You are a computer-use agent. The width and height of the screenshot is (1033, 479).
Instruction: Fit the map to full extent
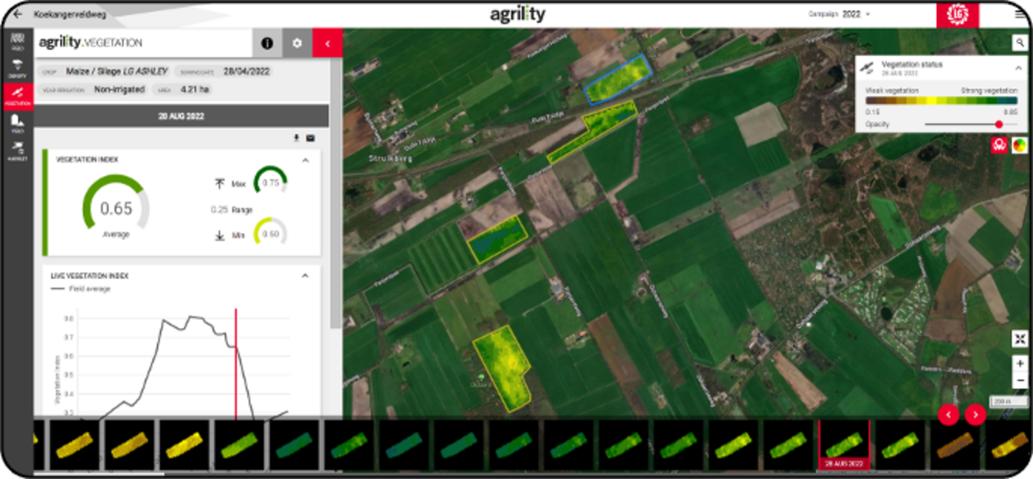point(1020,338)
